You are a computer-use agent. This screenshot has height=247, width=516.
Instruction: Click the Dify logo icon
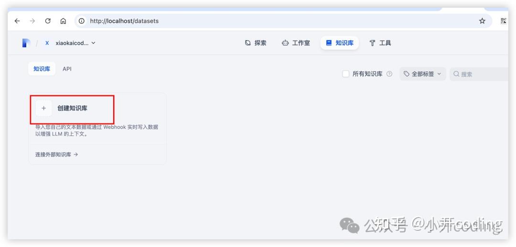26,43
